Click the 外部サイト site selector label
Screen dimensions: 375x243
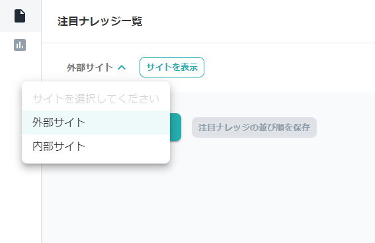click(x=90, y=68)
